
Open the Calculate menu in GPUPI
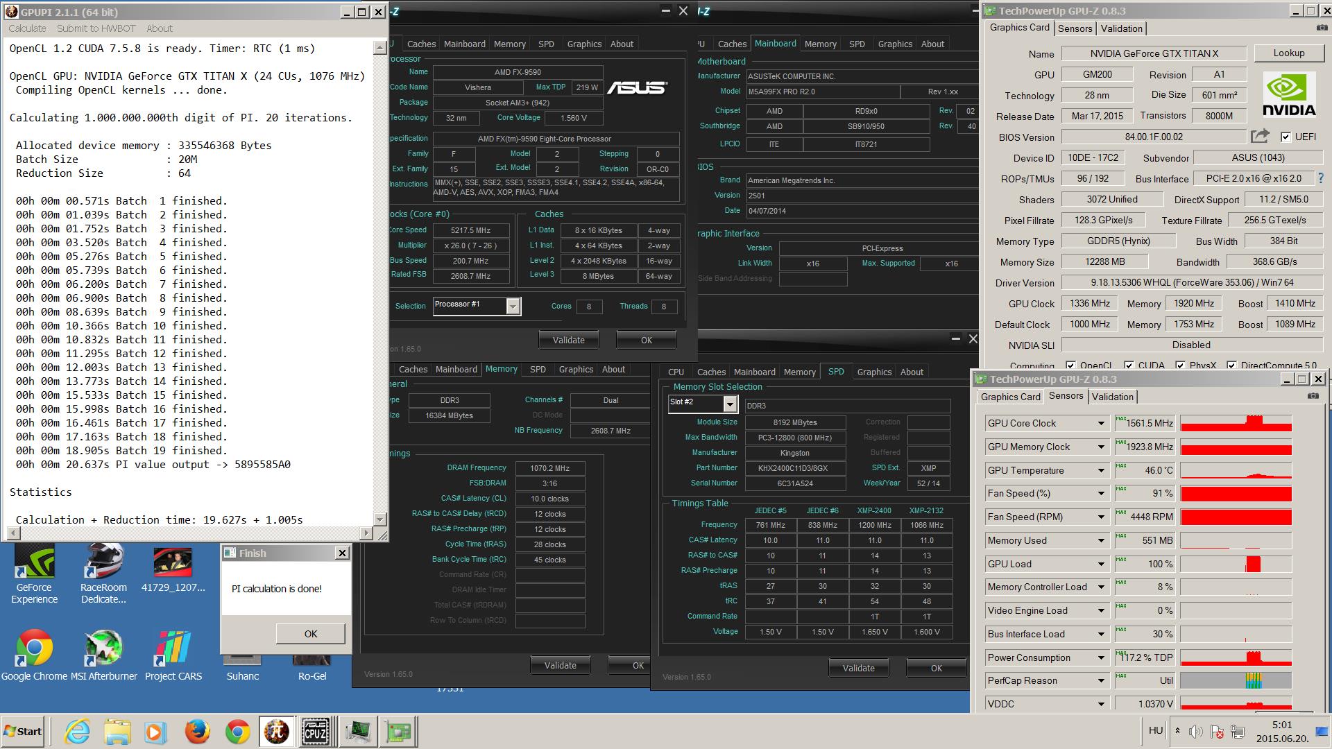click(27, 28)
